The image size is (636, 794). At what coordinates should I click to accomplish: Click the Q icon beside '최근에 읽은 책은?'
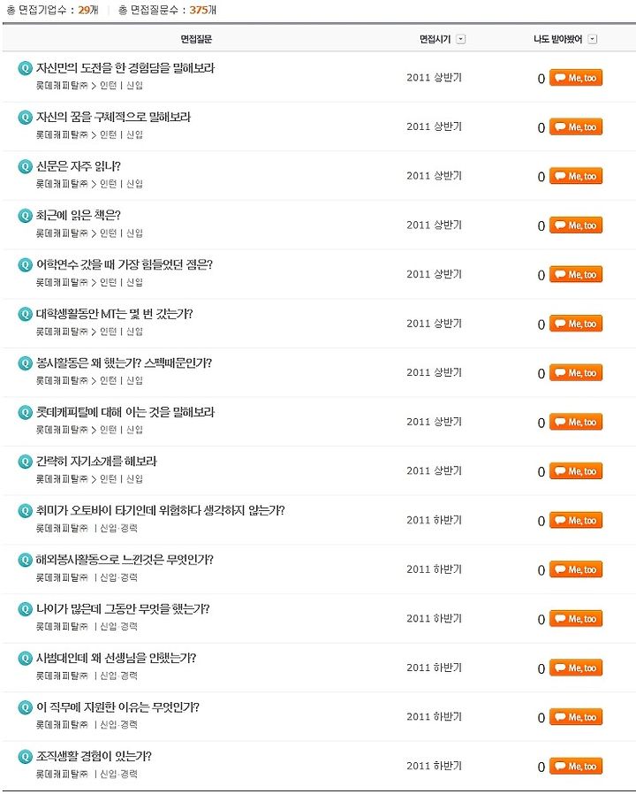tap(25, 215)
